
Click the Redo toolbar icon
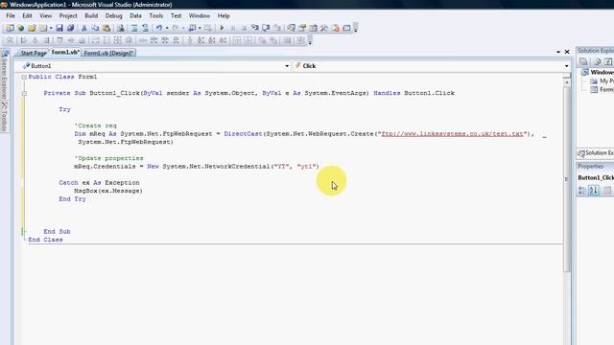175,28
